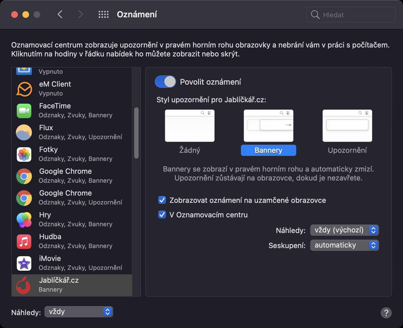The image size is (403, 328).
Task: Open the Náhledy vždy (výchozí) dropdown
Action: tap(344, 230)
